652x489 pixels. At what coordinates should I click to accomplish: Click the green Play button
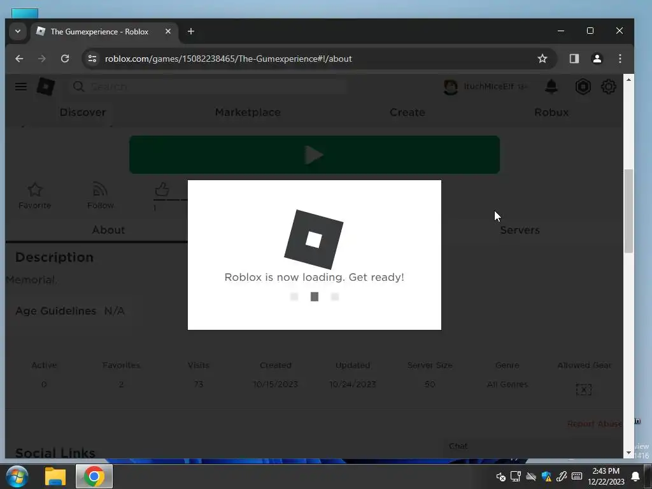315,155
